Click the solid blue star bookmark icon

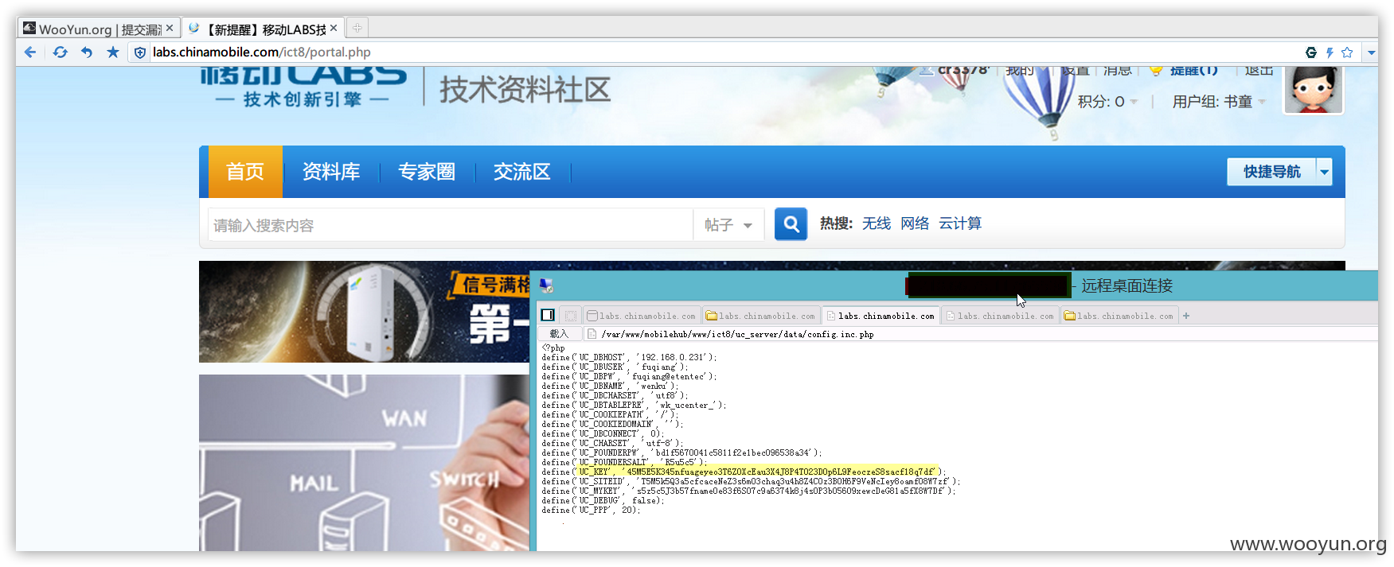113,52
